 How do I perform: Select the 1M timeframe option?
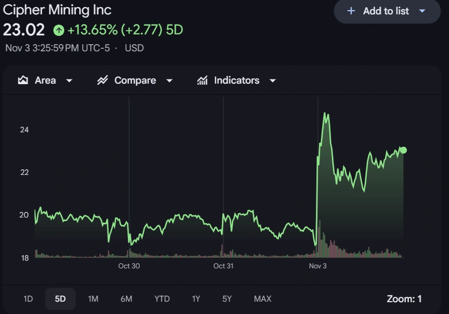93,299
